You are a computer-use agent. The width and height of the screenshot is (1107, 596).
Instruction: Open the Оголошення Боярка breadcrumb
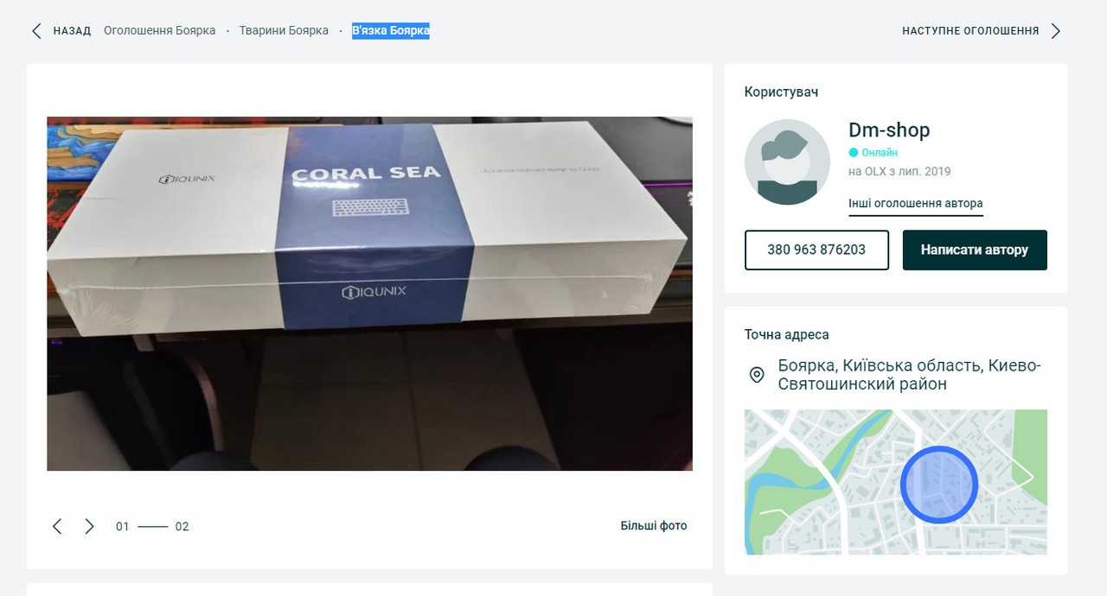click(x=160, y=31)
